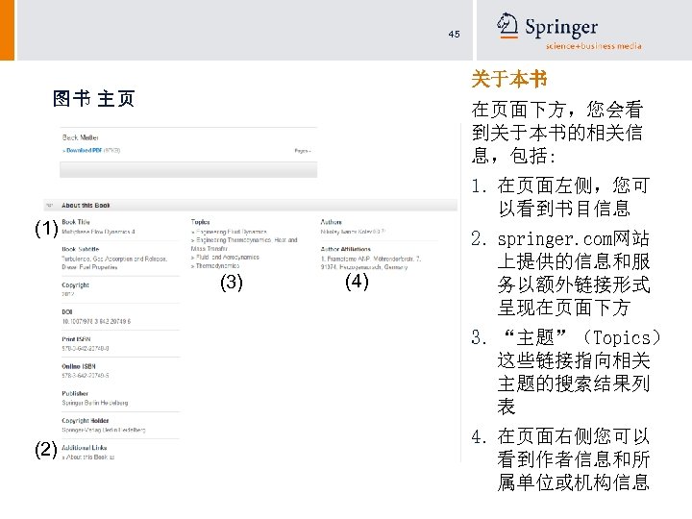The height and width of the screenshot is (519, 692).
Task: Click the 关于本书 heading
Action: click(509, 79)
